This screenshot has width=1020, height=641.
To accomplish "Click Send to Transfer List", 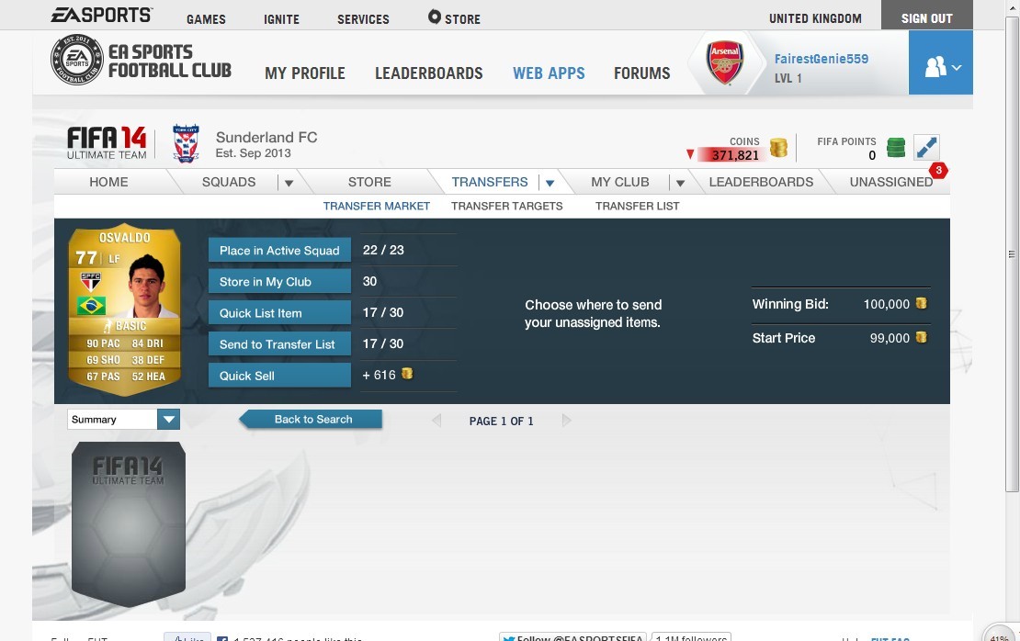I will [279, 344].
